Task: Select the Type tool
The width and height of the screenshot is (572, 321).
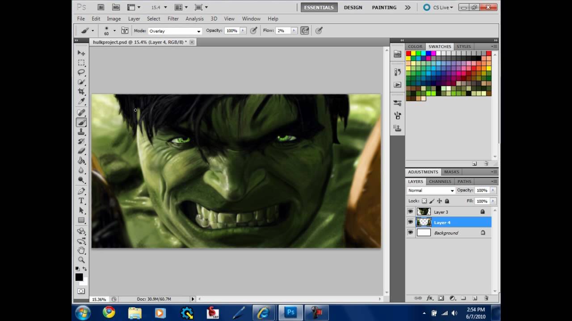Action: (x=81, y=201)
